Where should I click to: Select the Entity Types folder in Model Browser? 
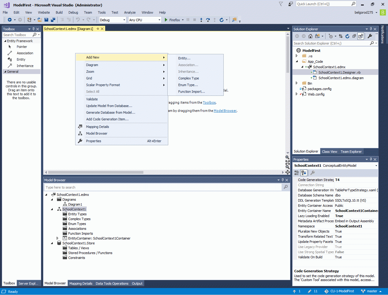(77, 214)
